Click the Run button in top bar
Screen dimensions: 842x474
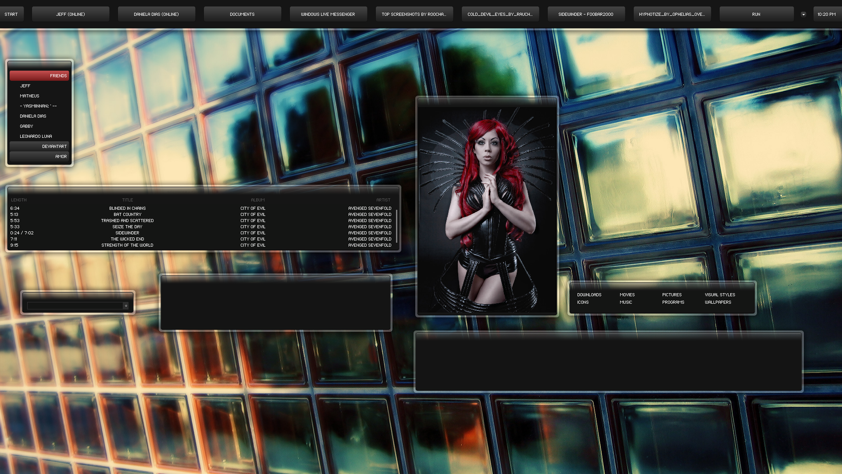[x=756, y=14]
